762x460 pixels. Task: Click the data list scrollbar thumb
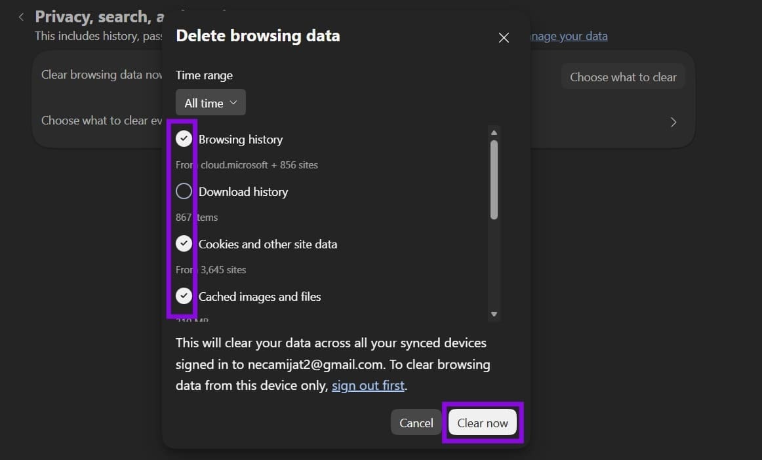[494, 180]
